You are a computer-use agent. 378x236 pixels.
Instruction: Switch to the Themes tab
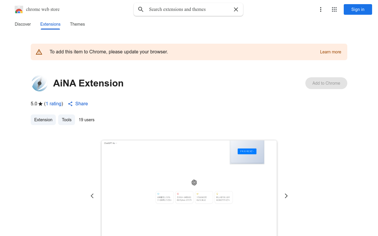click(x=77, y=24)
